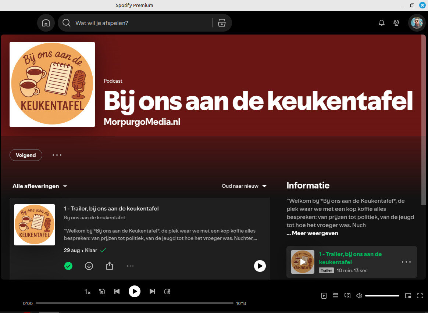Click the Volgend follow button
Screen dimensions: 428x313
(26, 155)
